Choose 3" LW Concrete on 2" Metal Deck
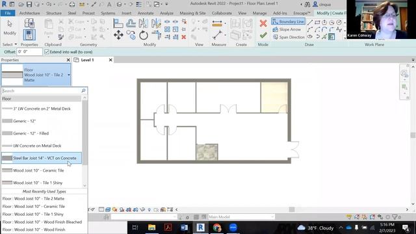 click(42, 109)
